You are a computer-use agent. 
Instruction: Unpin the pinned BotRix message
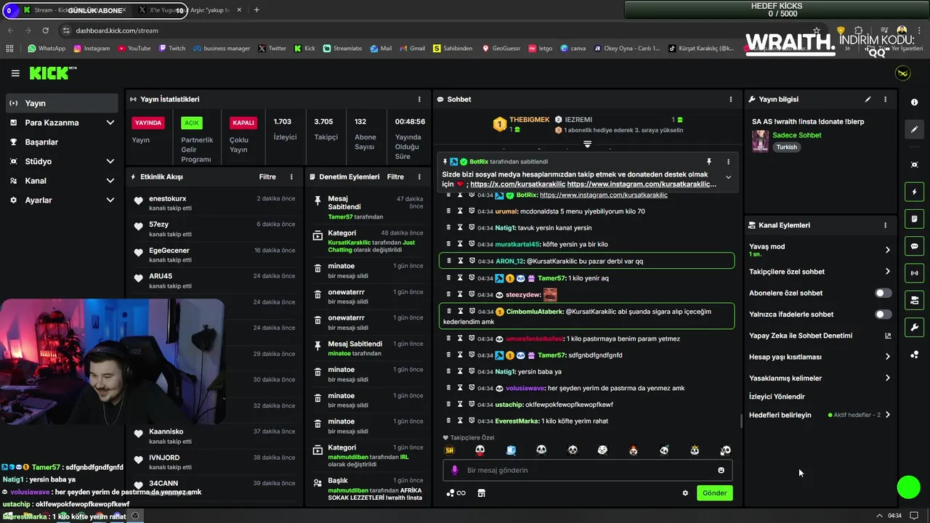pyautogui.click(x=709, y=162)
